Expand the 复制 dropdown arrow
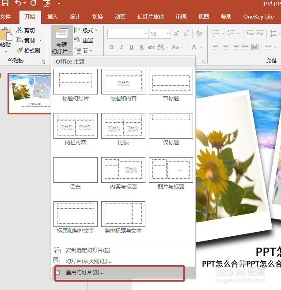The image size is (281, 290). [40, 40]
